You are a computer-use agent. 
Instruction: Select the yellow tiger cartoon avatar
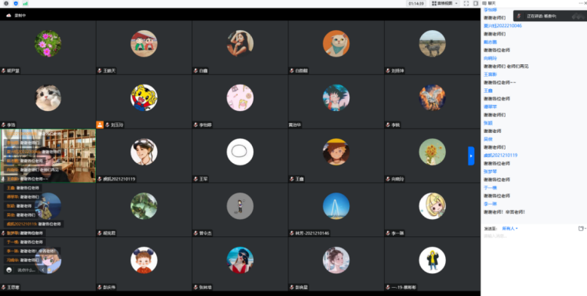(144, 98)
